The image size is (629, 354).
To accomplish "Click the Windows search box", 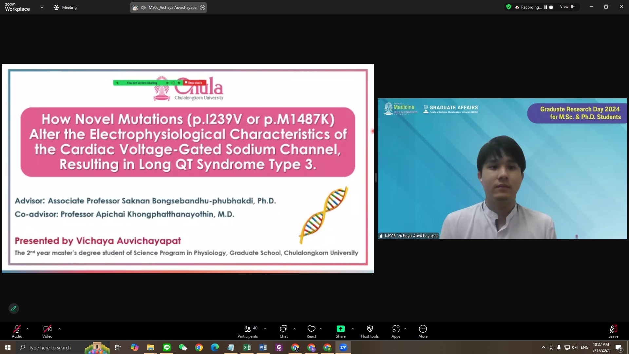I will coord(49,347).
